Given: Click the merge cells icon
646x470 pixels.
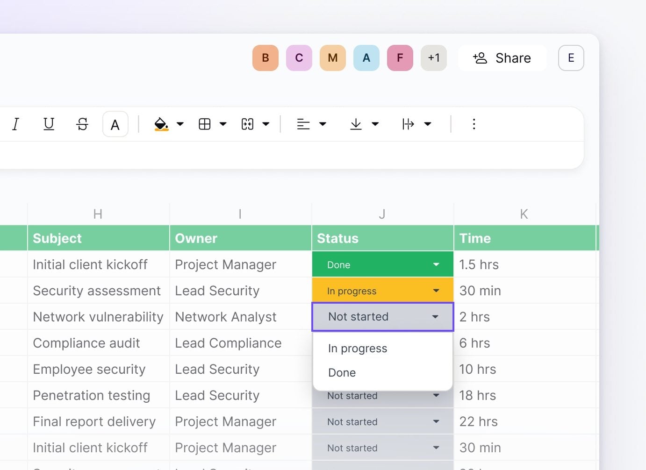Looking at the screenshot, I should click(248, 124).
